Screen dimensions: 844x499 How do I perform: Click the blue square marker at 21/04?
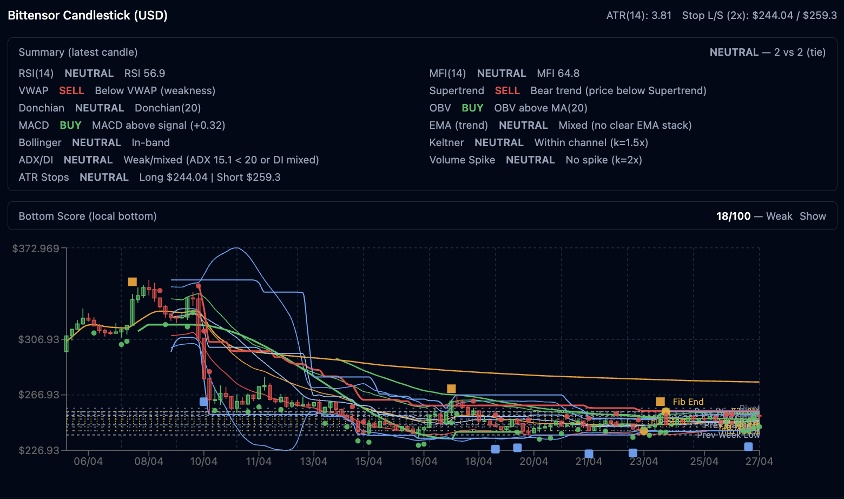589,454
